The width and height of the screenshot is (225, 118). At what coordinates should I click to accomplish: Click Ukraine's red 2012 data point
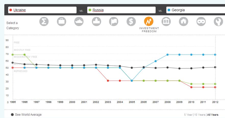pyautogui.click(x=215, y=87)
